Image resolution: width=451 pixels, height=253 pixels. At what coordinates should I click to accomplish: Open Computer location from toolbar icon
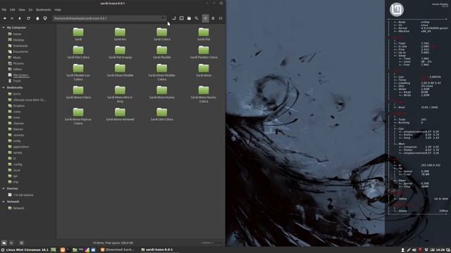[x=45, y=18]
